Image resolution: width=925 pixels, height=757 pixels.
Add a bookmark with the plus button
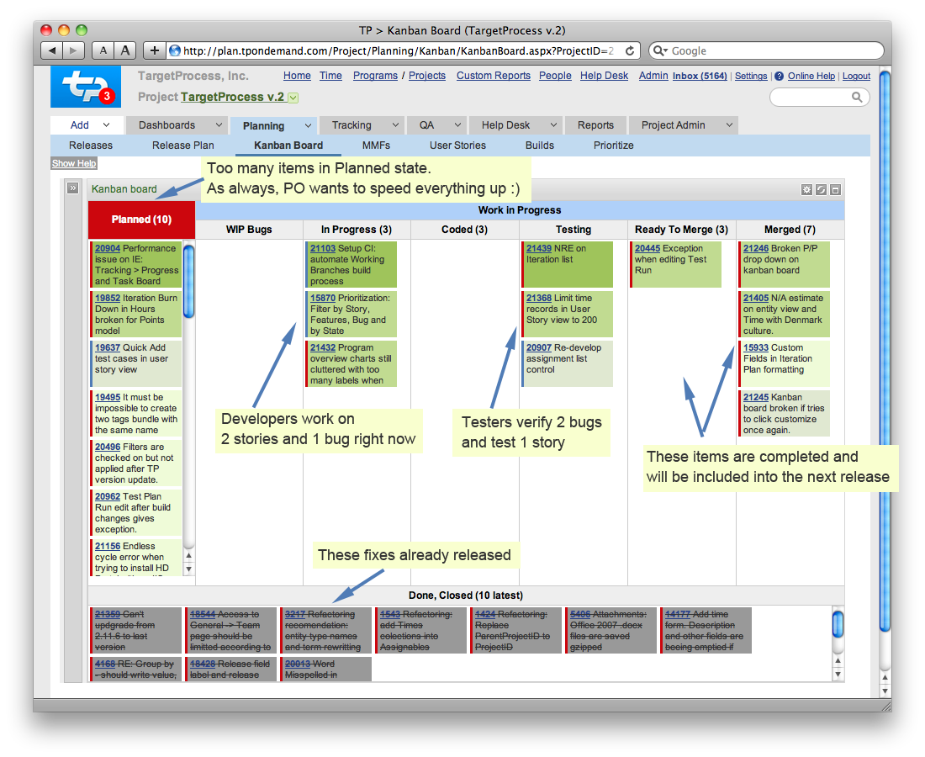click(155, 50)
